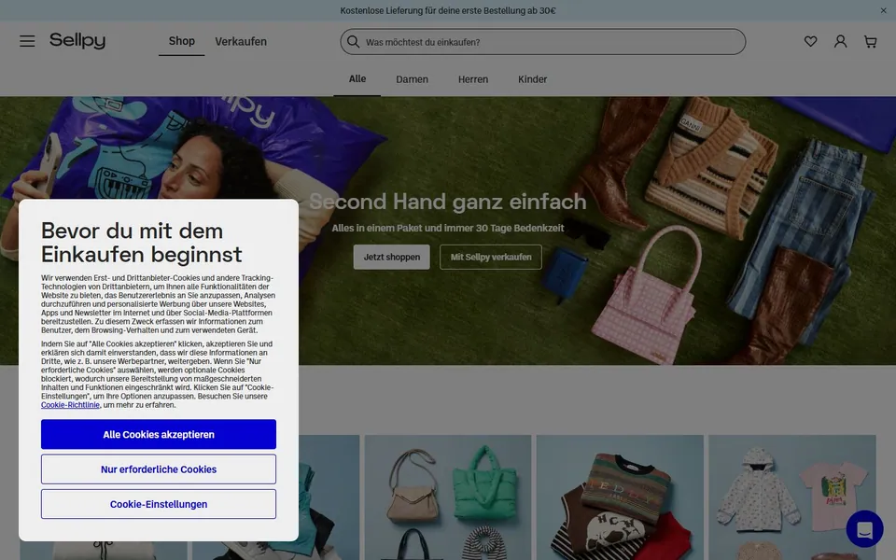Click the 'Second Hand ganz einfach' headline
Image resolution: width=896 pixels, height=560 pixels.
click(x=448, y=202)
